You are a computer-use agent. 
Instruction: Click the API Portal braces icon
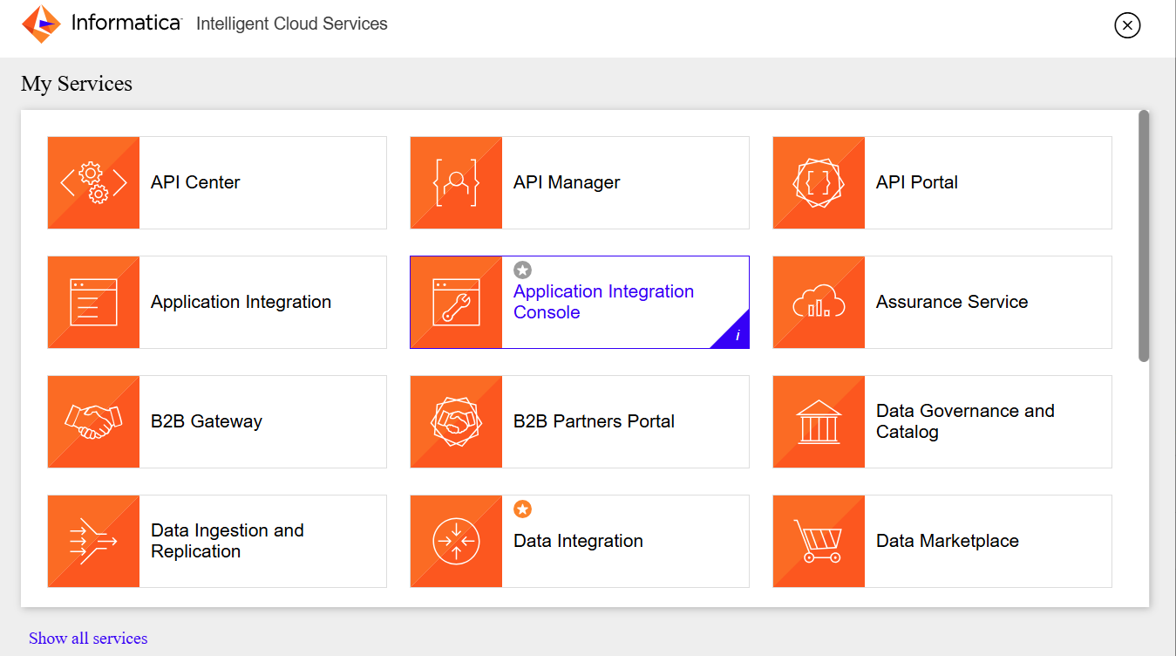pyautogui.click(x=819, y=182)
